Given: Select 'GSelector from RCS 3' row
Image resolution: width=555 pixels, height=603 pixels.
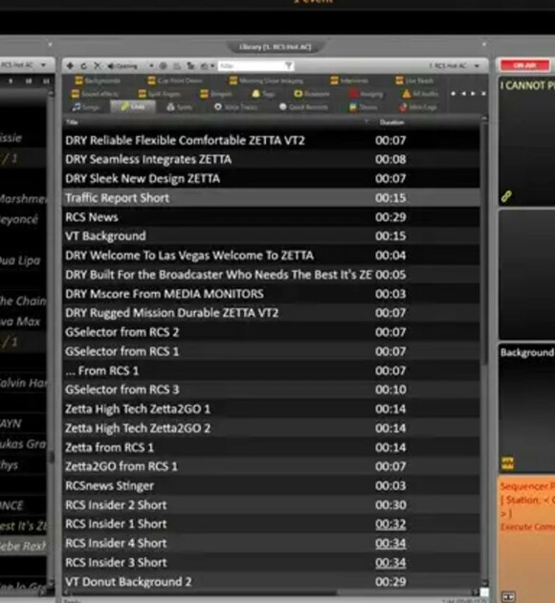Looking at the screenshot, I should (271, 390).
